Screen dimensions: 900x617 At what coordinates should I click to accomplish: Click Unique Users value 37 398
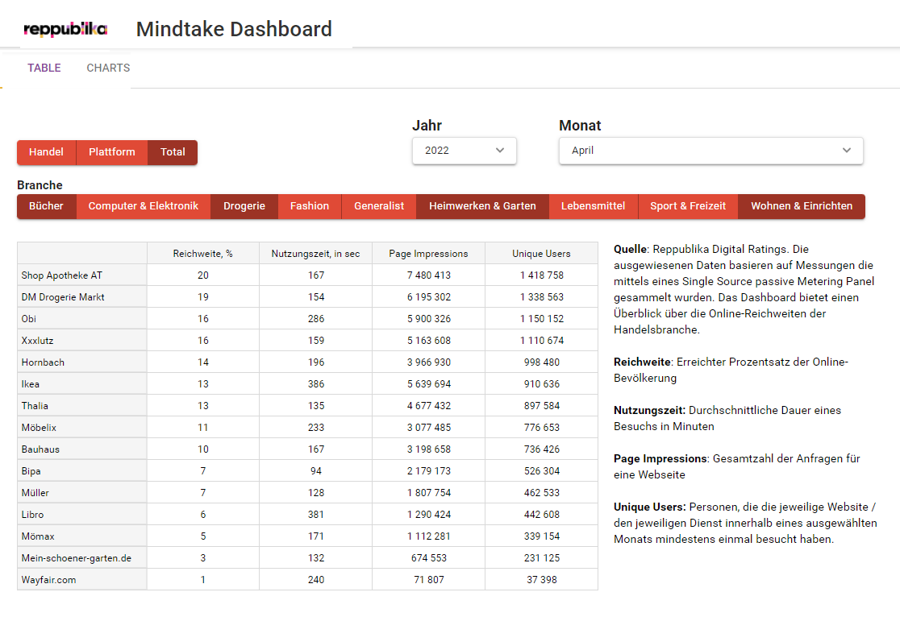coord(542,580)
